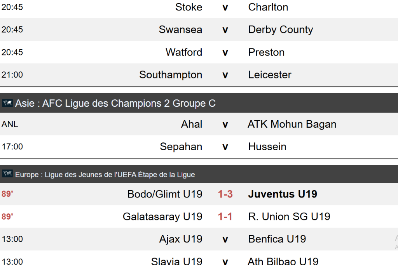
Task: Open Ligue des Jeunes de l'UEFA header
Action: pos(105,175)
